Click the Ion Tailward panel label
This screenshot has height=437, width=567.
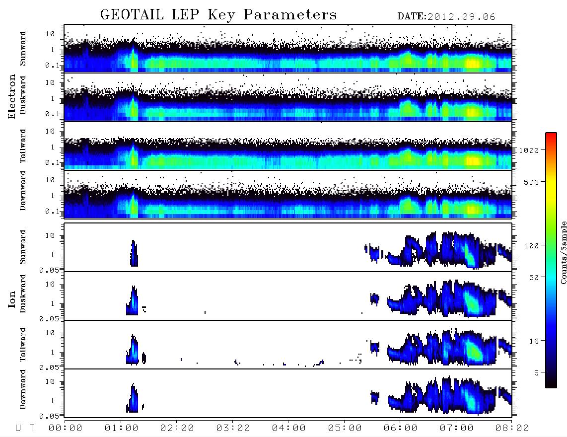[22, 345]
